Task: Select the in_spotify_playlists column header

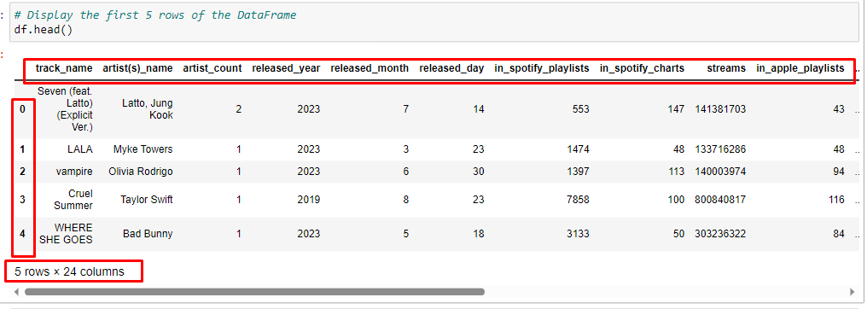Action: (x=542, y=68)
